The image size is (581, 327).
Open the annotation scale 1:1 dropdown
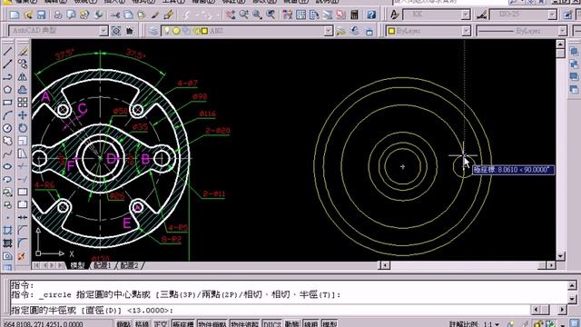(x=497, y=324)
